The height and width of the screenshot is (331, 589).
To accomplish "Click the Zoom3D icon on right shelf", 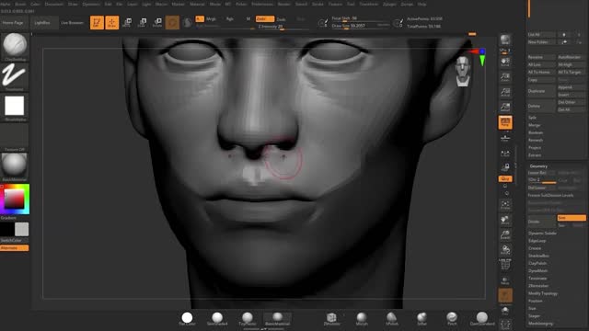I will [x=505, y=235].
